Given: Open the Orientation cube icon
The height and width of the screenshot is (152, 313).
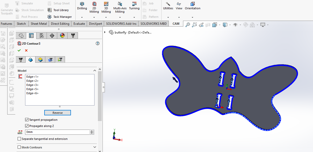Looking at the screenshot, I should point(192,4).
